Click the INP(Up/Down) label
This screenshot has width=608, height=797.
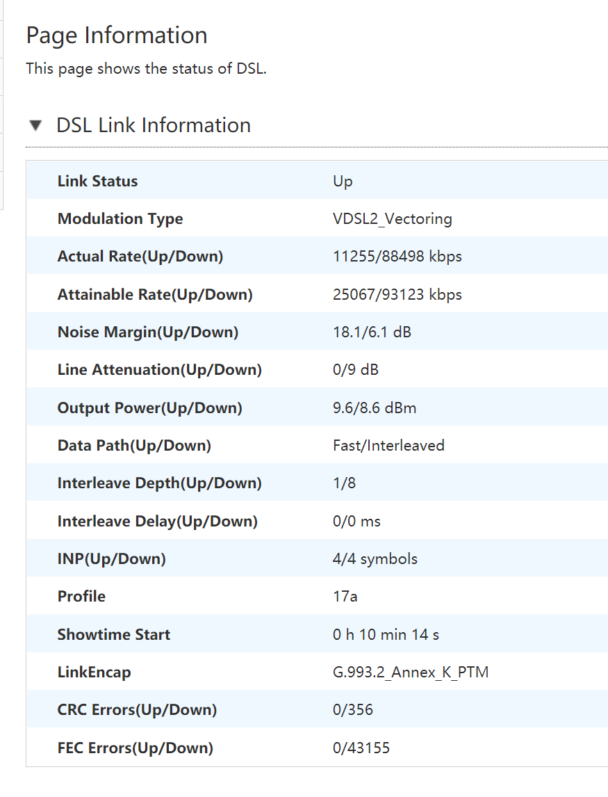coord(112,558)
